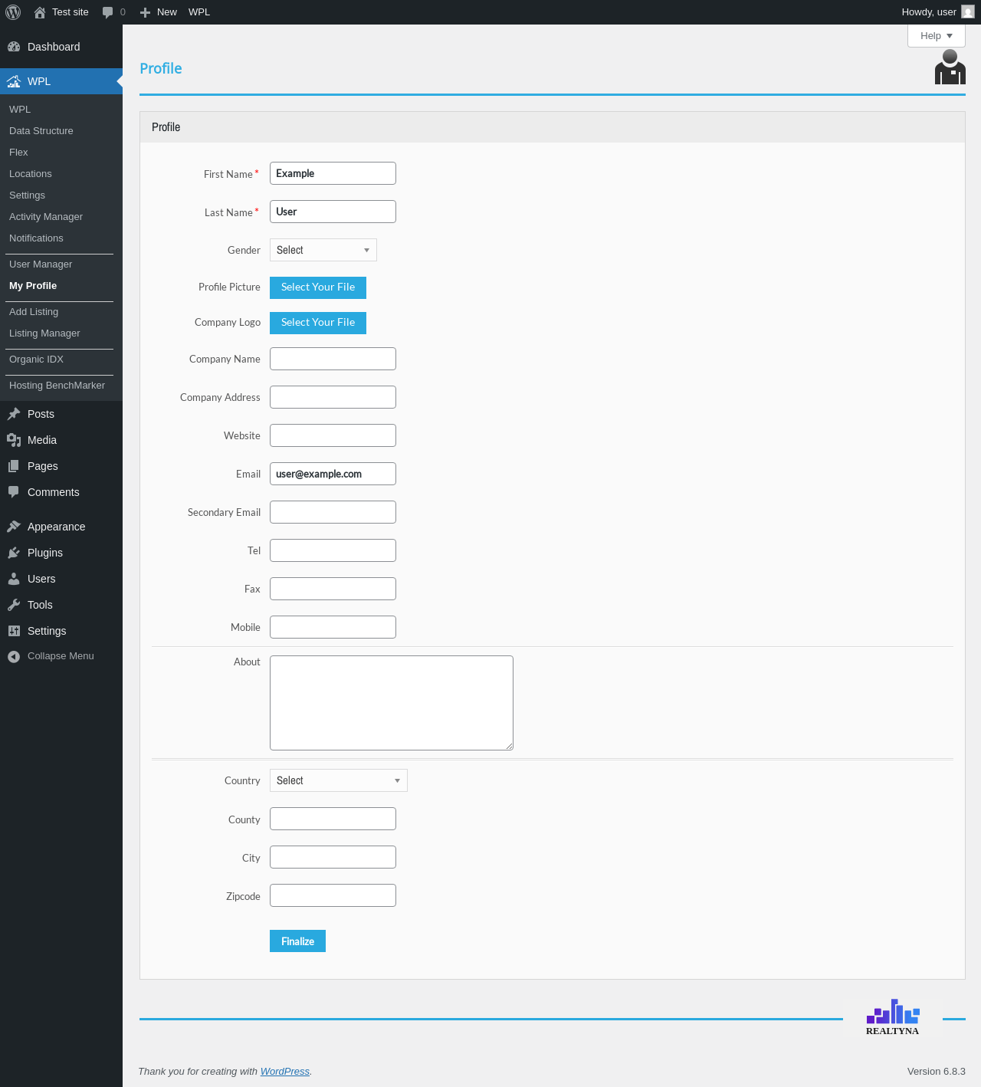Click the First Name input field
The image size is (981, 1087).
point(333,173)
